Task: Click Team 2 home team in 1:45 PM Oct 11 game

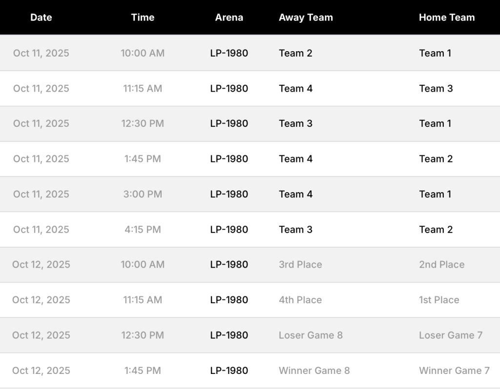Action: (x=436, y=159)
